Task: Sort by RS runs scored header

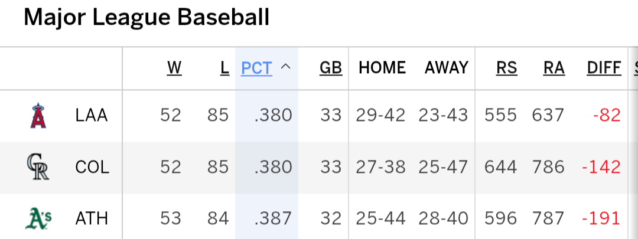Action: tap(507, 68)
